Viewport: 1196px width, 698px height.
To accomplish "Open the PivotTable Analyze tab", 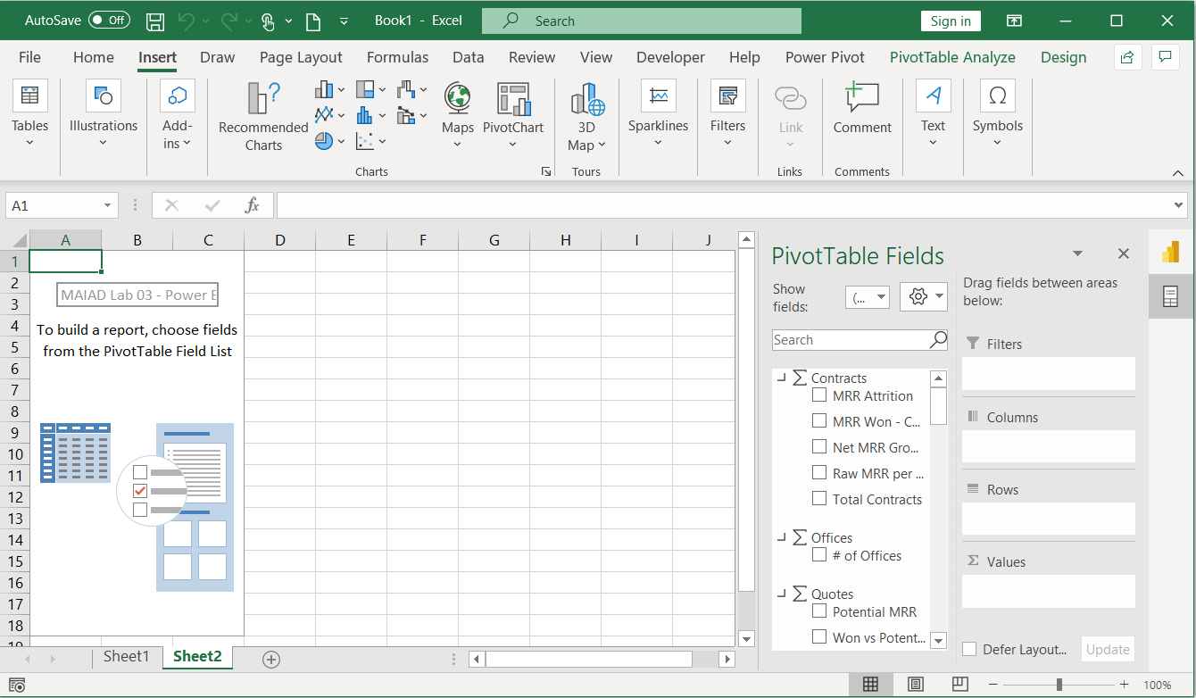I will (x=952, y=57).
